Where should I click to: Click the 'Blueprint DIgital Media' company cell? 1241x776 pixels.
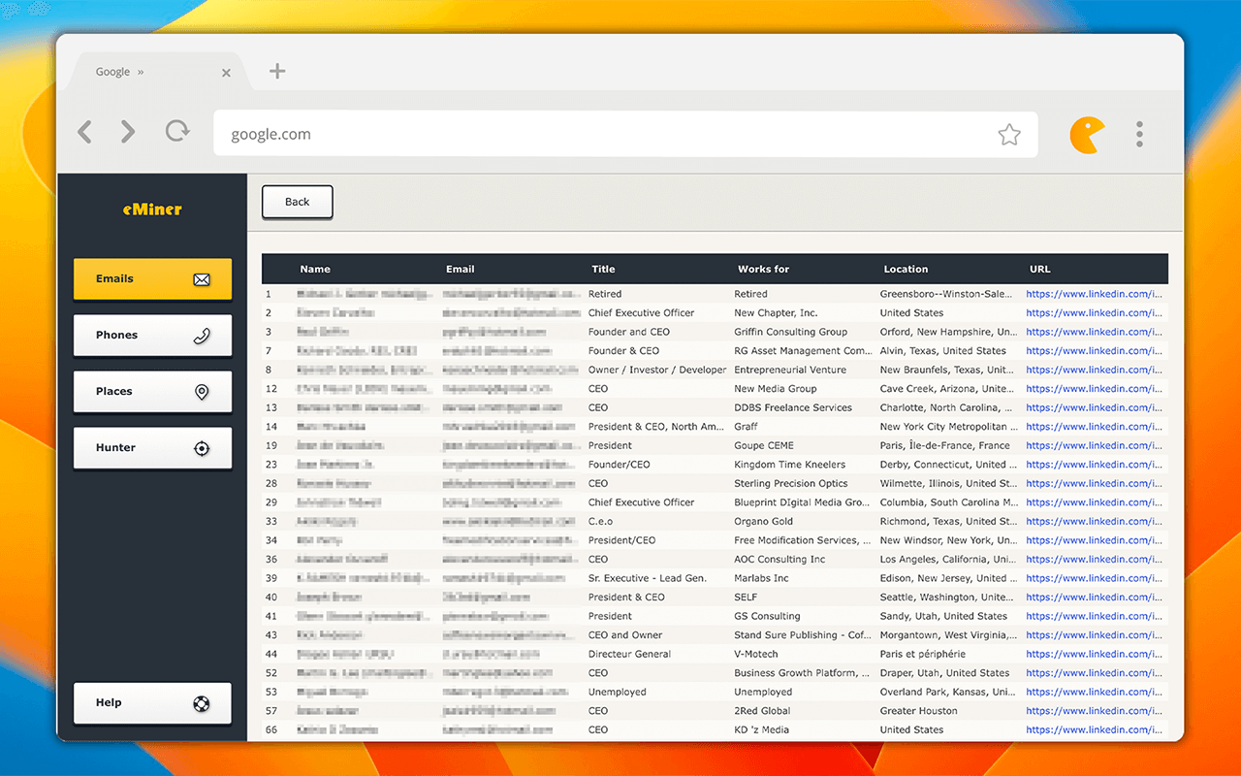802,502
